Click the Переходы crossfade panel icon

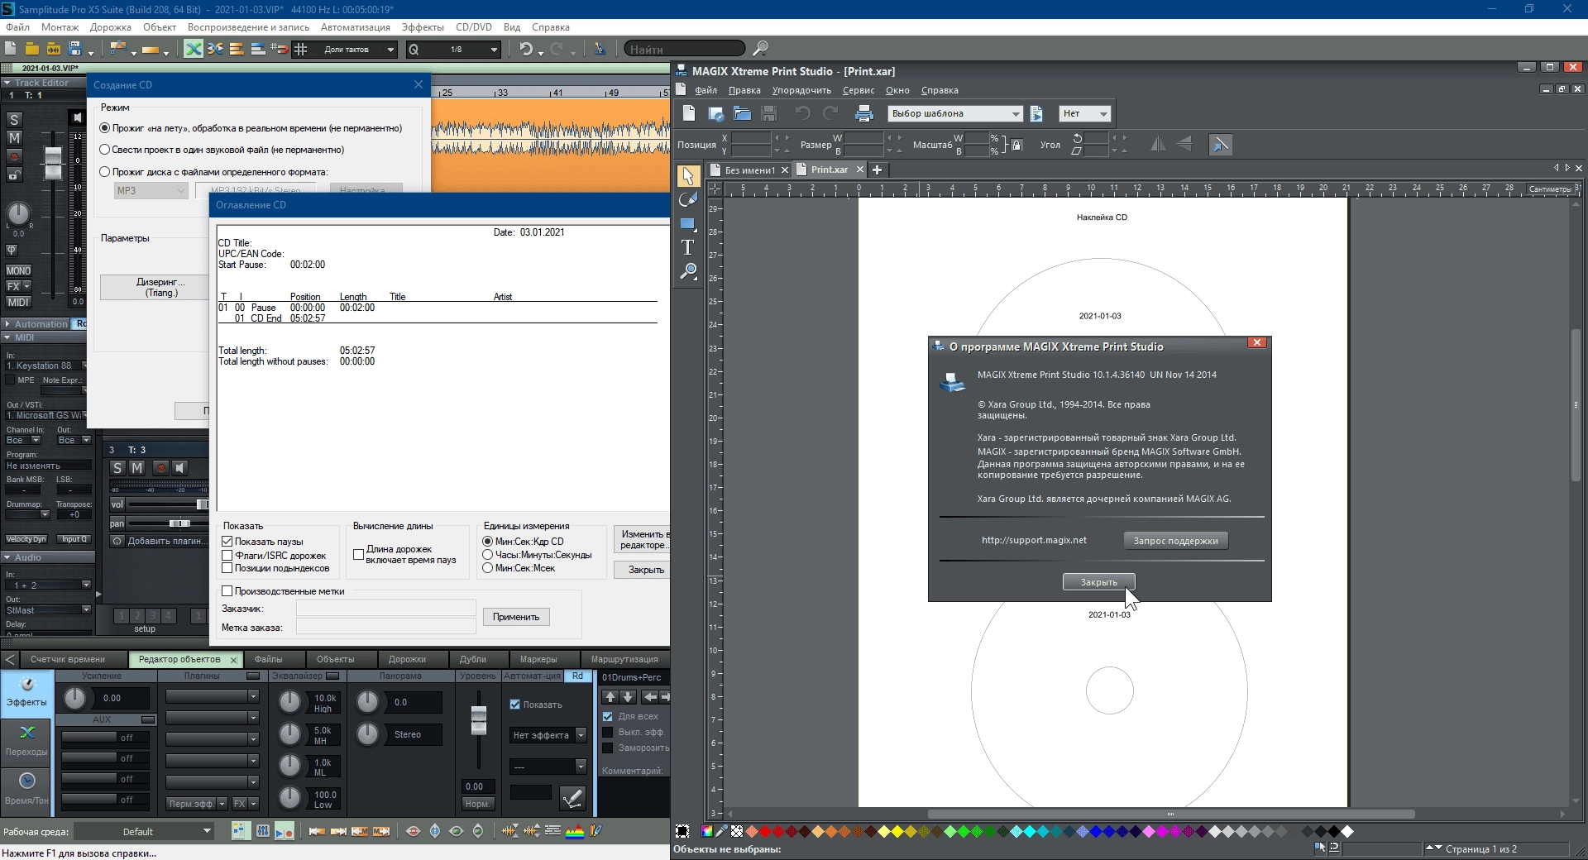(x=26, y=741)
